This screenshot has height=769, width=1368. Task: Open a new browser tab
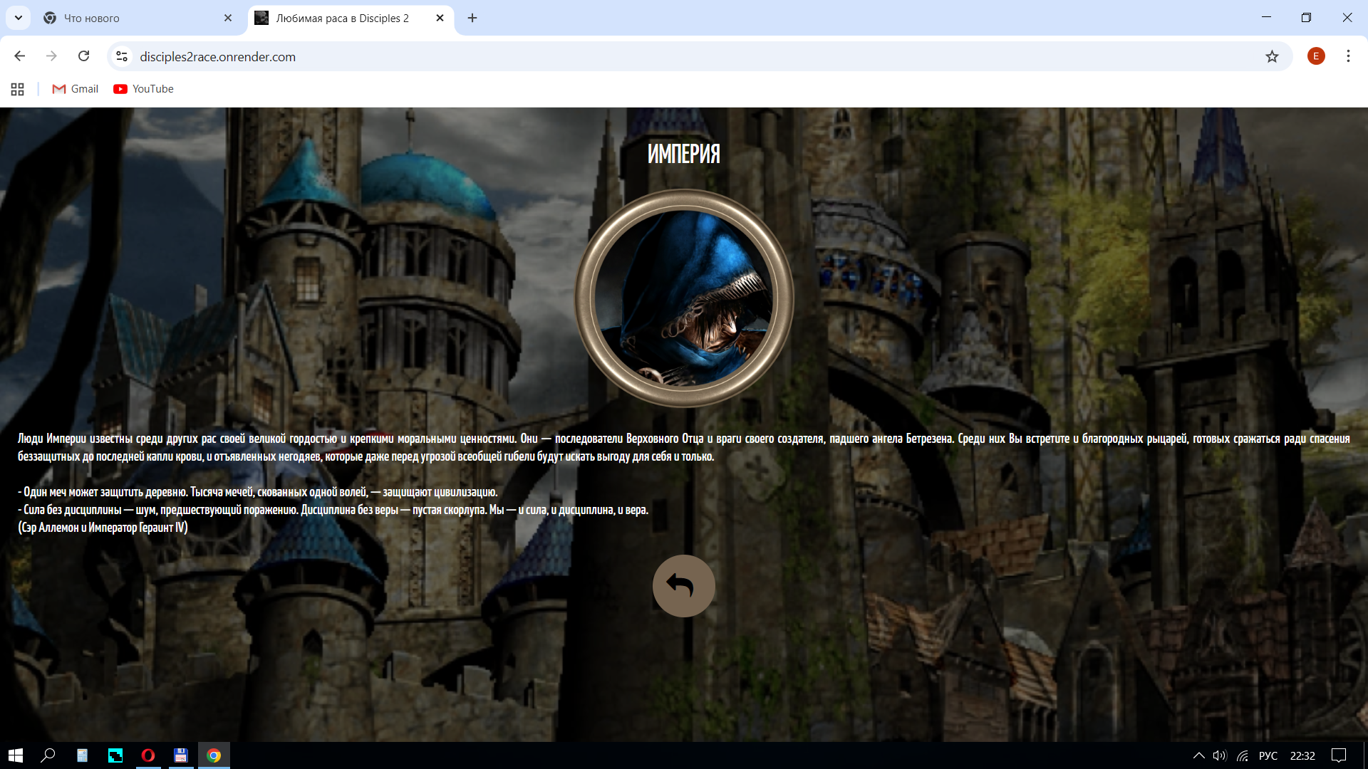point(472,18)
